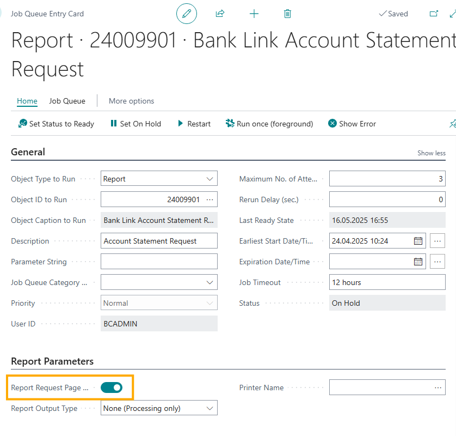The image size is (456, 436).
Task: Click Rerun Delay (sec.) field
Action: pos(387,199)
